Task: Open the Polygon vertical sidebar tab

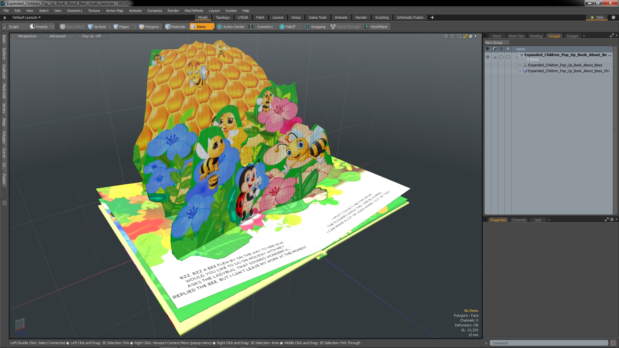Action: [4, 137]
